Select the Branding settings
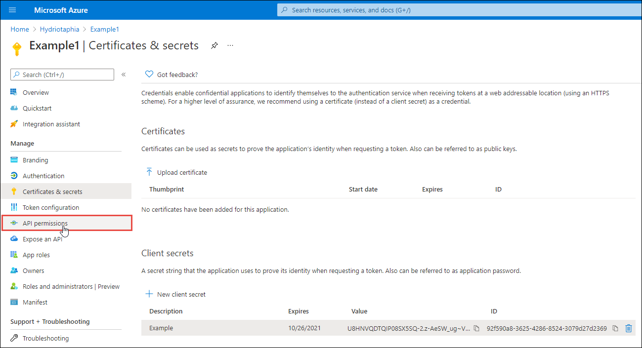Viewport: 642px width, 348px height. click(34, 159)
